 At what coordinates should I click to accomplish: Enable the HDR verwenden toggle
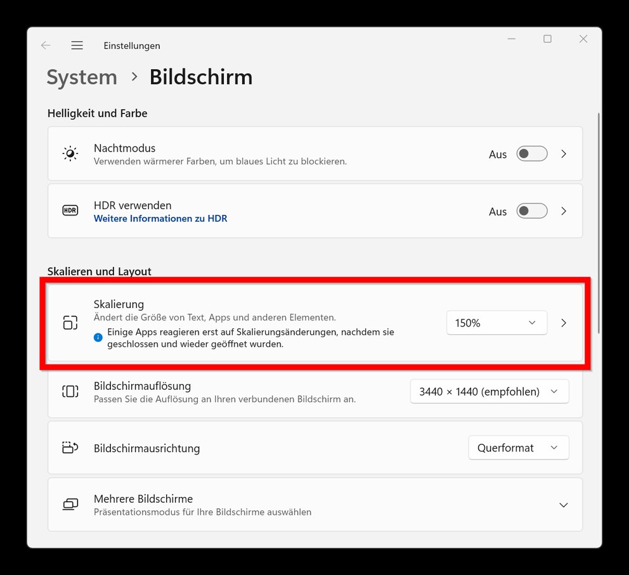click(531, 211)
